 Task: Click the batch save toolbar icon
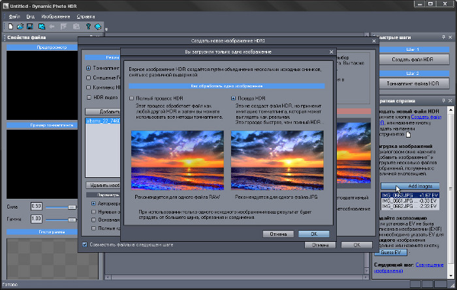point(41,26)
